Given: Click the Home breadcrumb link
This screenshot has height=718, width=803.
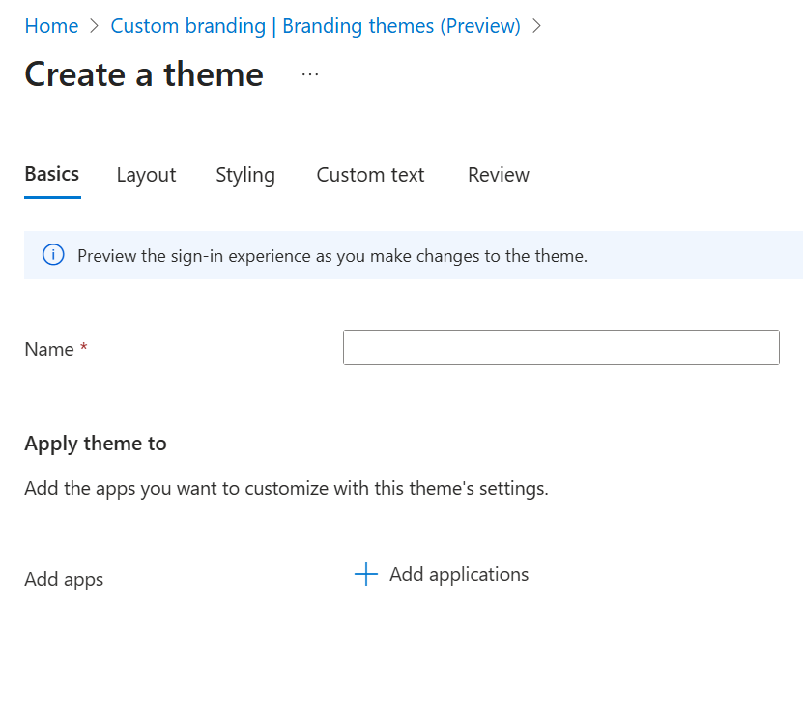Looking at the screenshot, I should 51,26.
